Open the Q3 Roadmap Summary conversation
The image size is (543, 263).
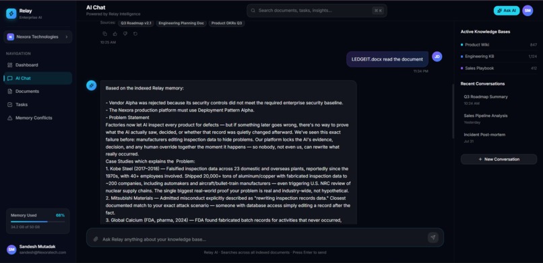pos(499,100)
